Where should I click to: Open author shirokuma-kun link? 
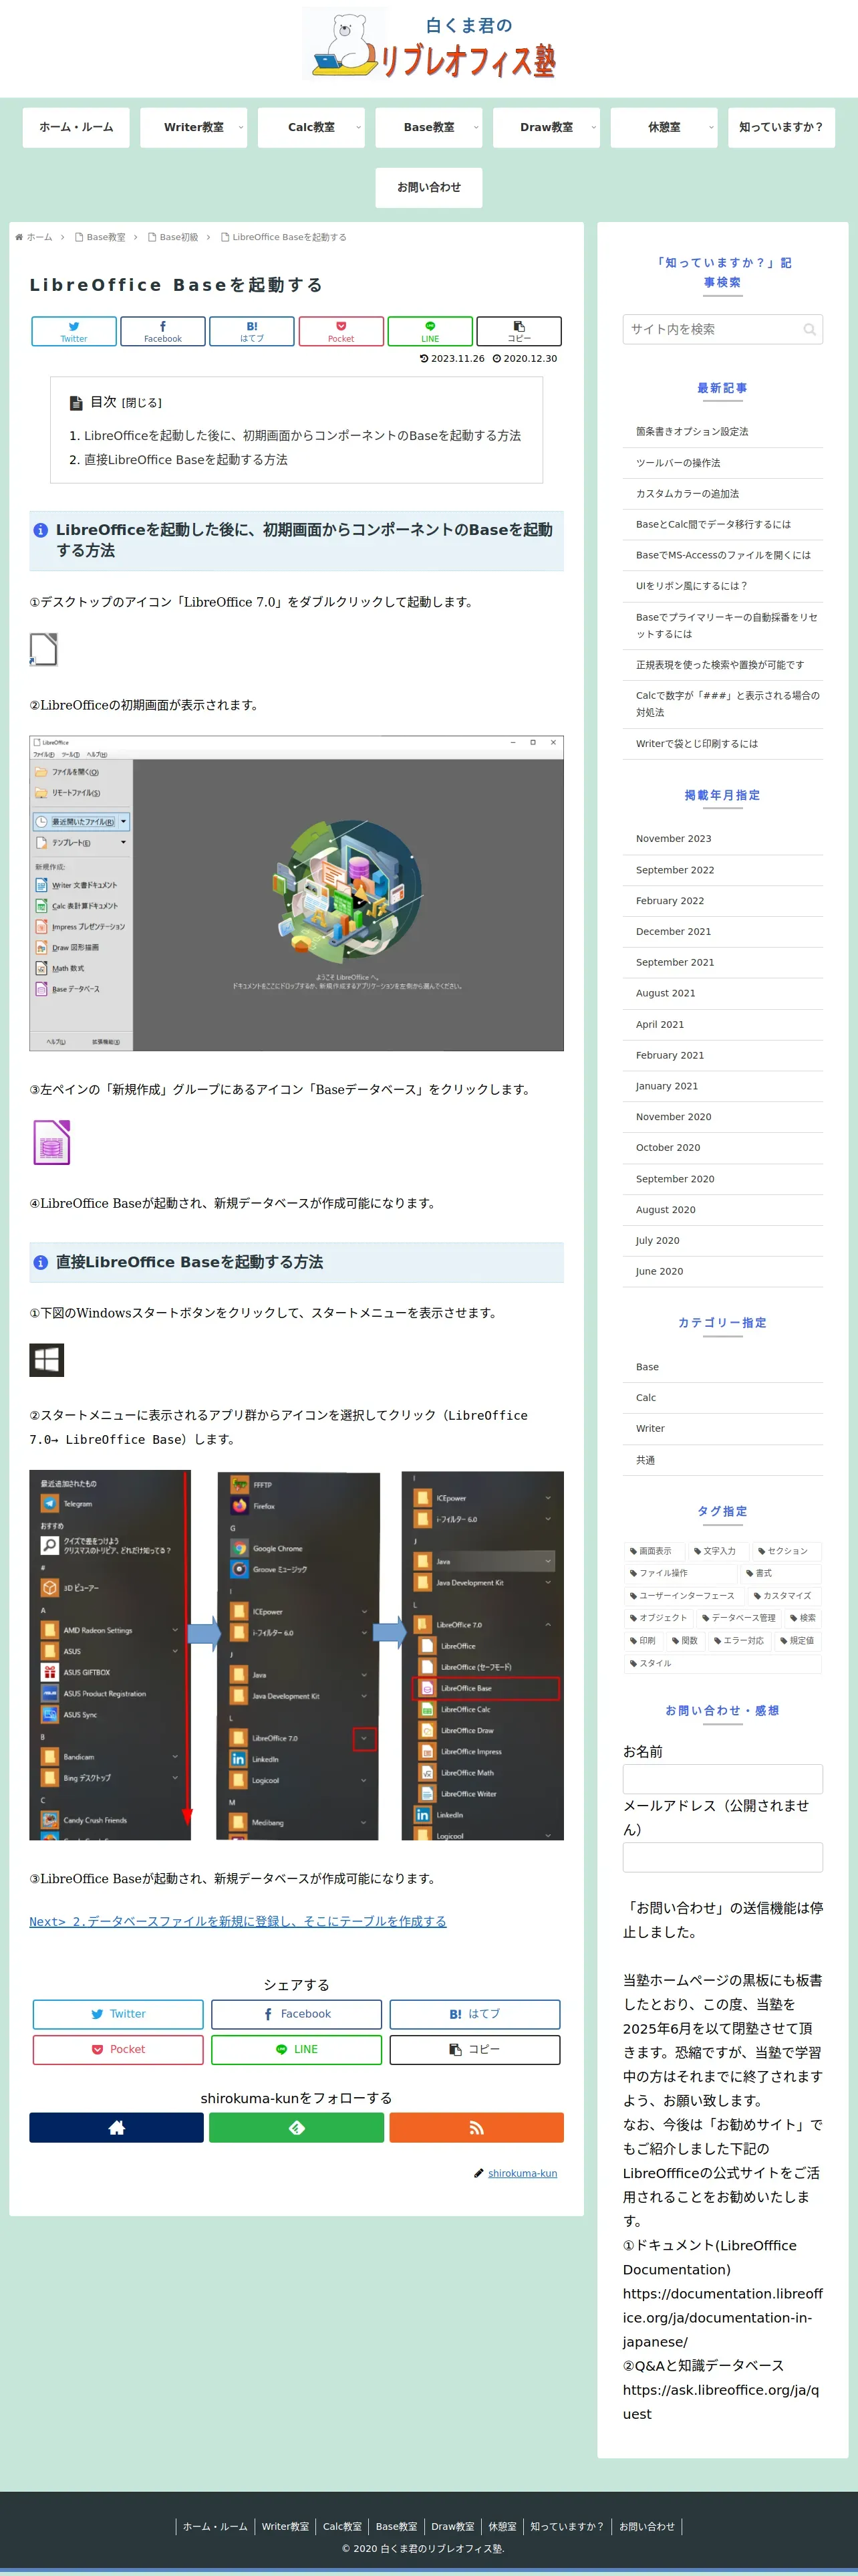point(523,2173)
